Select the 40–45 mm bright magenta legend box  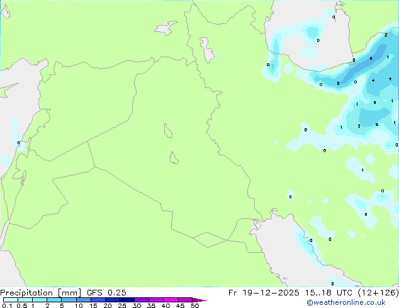[x=171, y=300]
